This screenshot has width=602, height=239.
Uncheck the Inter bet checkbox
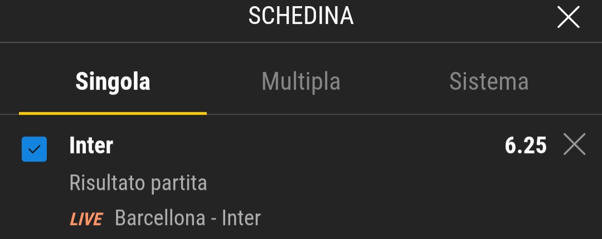click(x=34, y=149)
